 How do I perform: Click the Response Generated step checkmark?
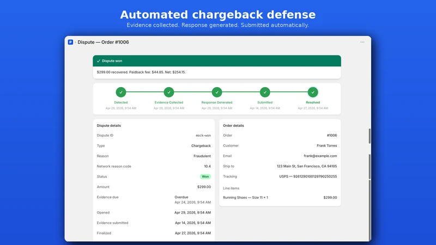(x=217, y=92)
